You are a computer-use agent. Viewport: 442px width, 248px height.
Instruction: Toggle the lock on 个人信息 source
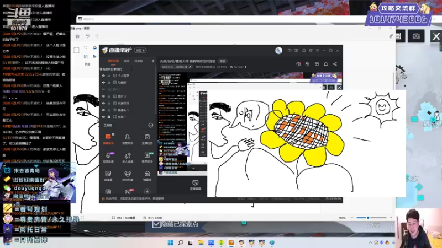tap(109, 76)
